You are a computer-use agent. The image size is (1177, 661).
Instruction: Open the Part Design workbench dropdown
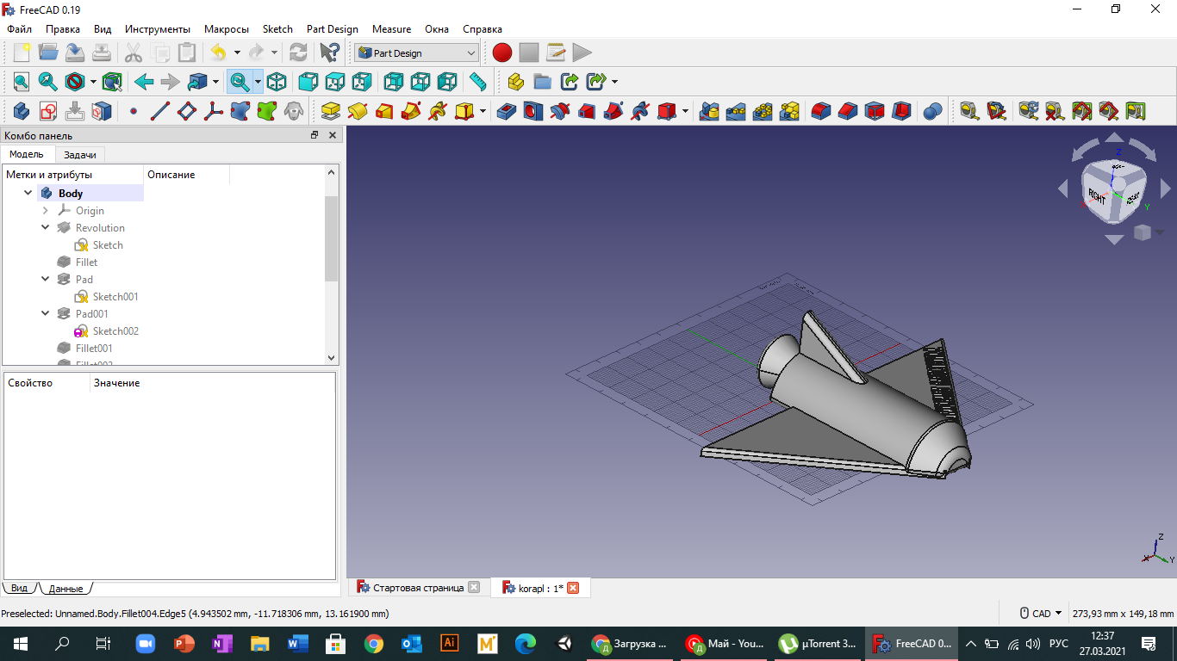point(416,53)
